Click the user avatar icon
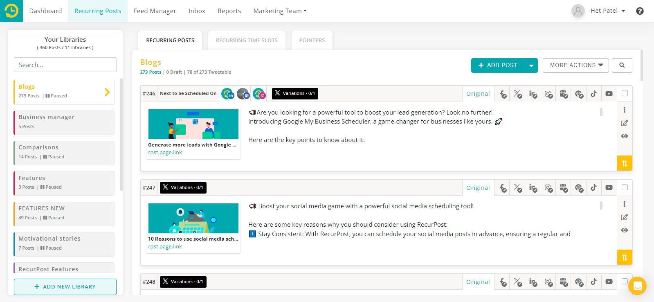Image resolution: width=654 pixels, height=302 pixels. [578, 11]
